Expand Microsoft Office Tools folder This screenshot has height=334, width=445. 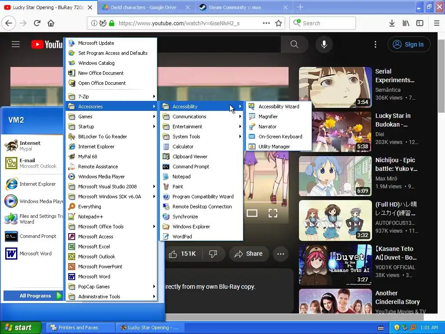click(112, 226)
